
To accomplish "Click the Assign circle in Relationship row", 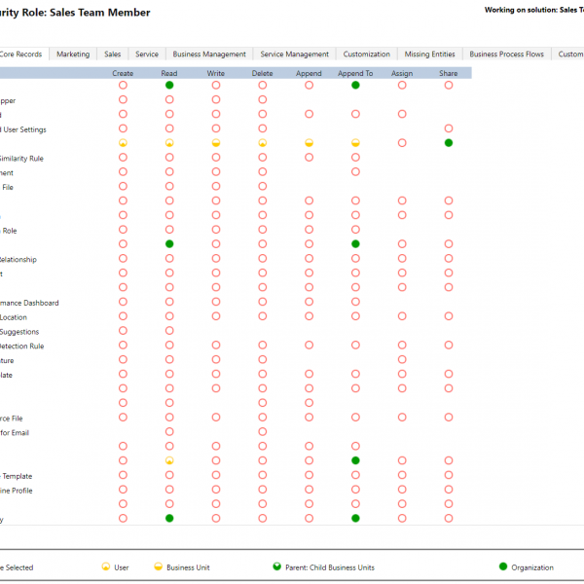I will [402, 259].
